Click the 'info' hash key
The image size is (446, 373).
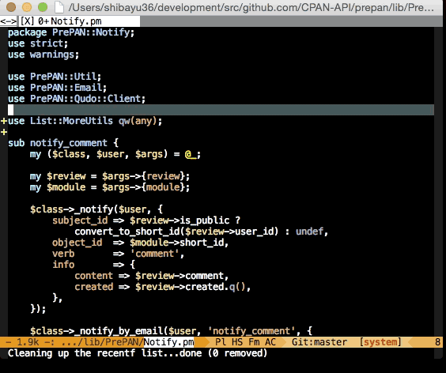(63, 265)
